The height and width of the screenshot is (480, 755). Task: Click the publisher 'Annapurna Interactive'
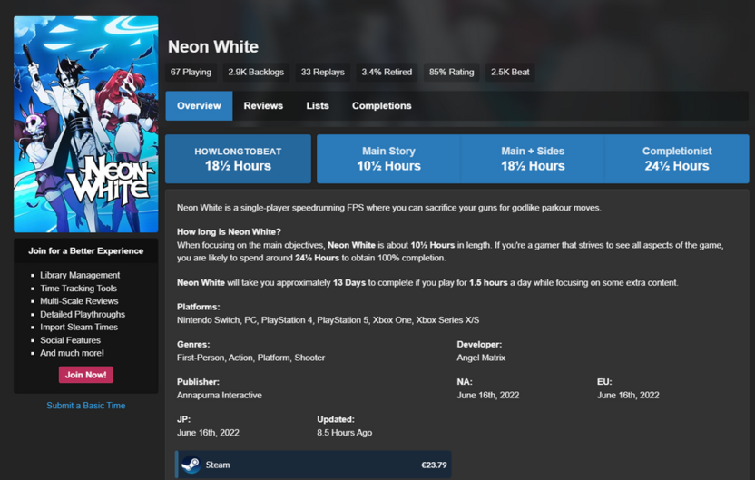[219, 395]
